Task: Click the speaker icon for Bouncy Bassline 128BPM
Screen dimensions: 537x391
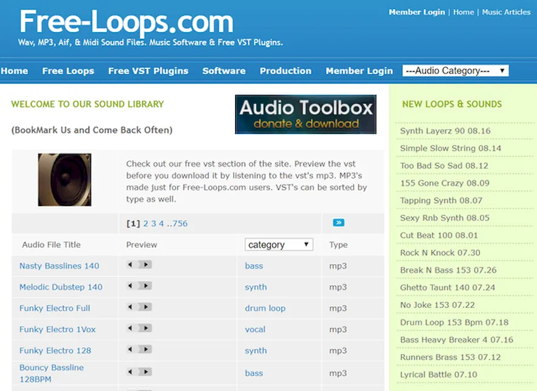Action: [130, 372]
